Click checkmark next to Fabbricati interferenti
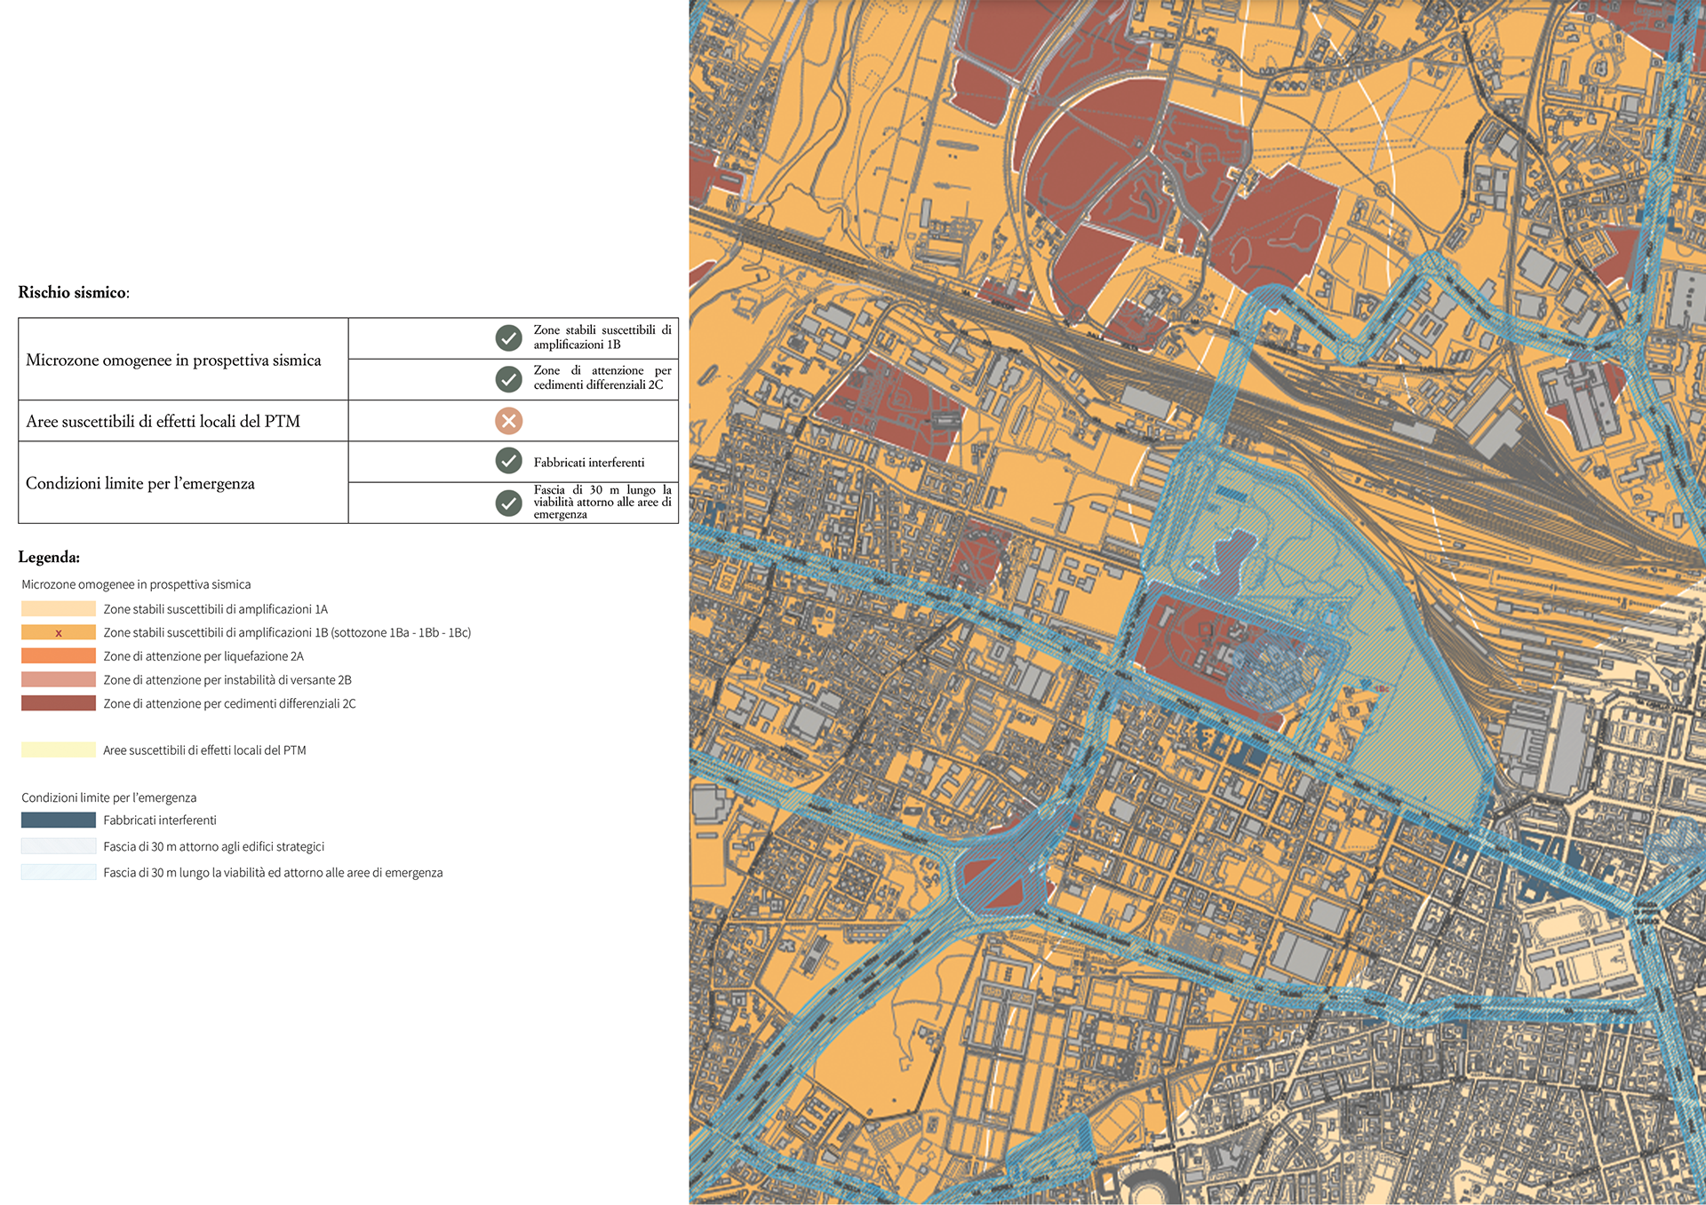The image size is (1706, 1205). tap(508, 461)
